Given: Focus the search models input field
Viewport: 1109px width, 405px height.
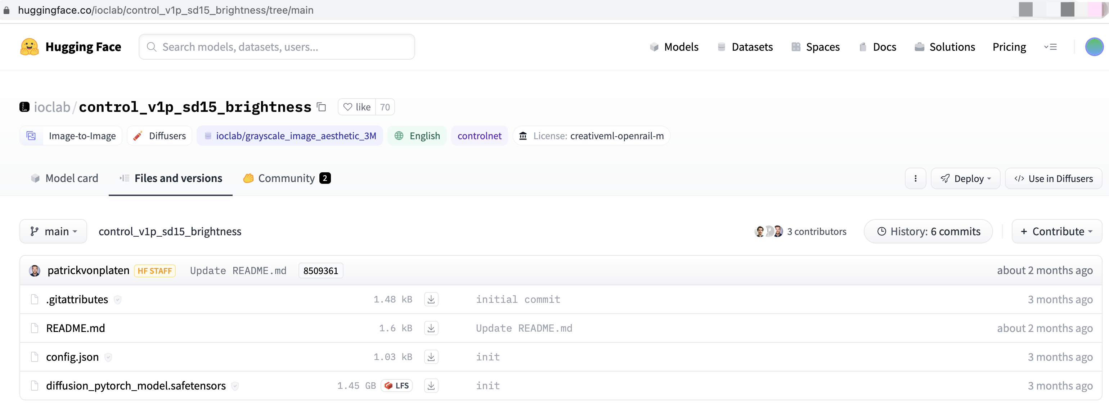Looking at the screenshot, I should [277, 47].
